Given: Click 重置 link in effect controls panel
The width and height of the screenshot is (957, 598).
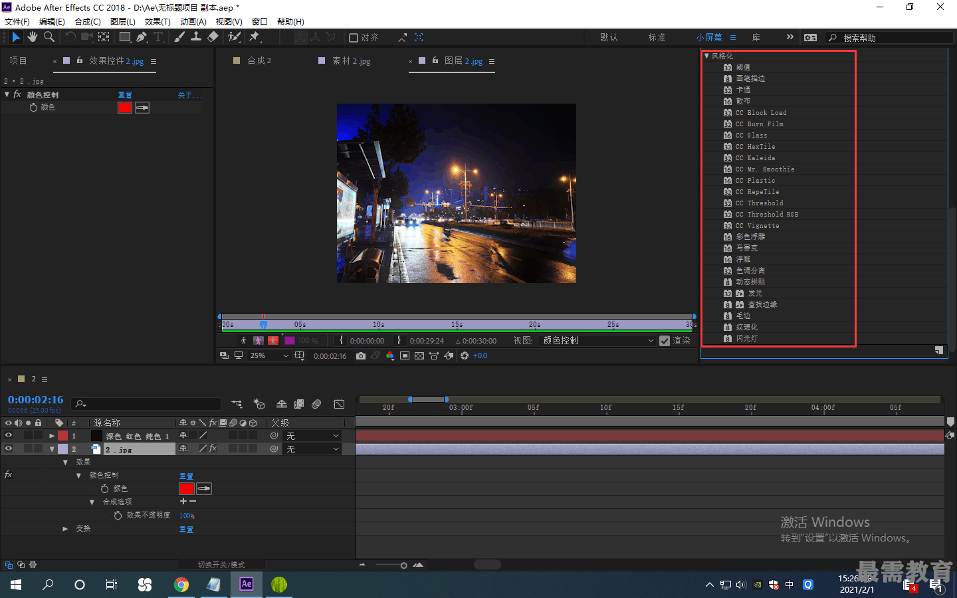Looking at the screenshot, I should click(125, 96).
